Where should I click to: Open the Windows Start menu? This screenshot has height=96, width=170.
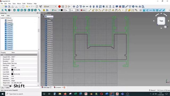click(x=2, y=94)
